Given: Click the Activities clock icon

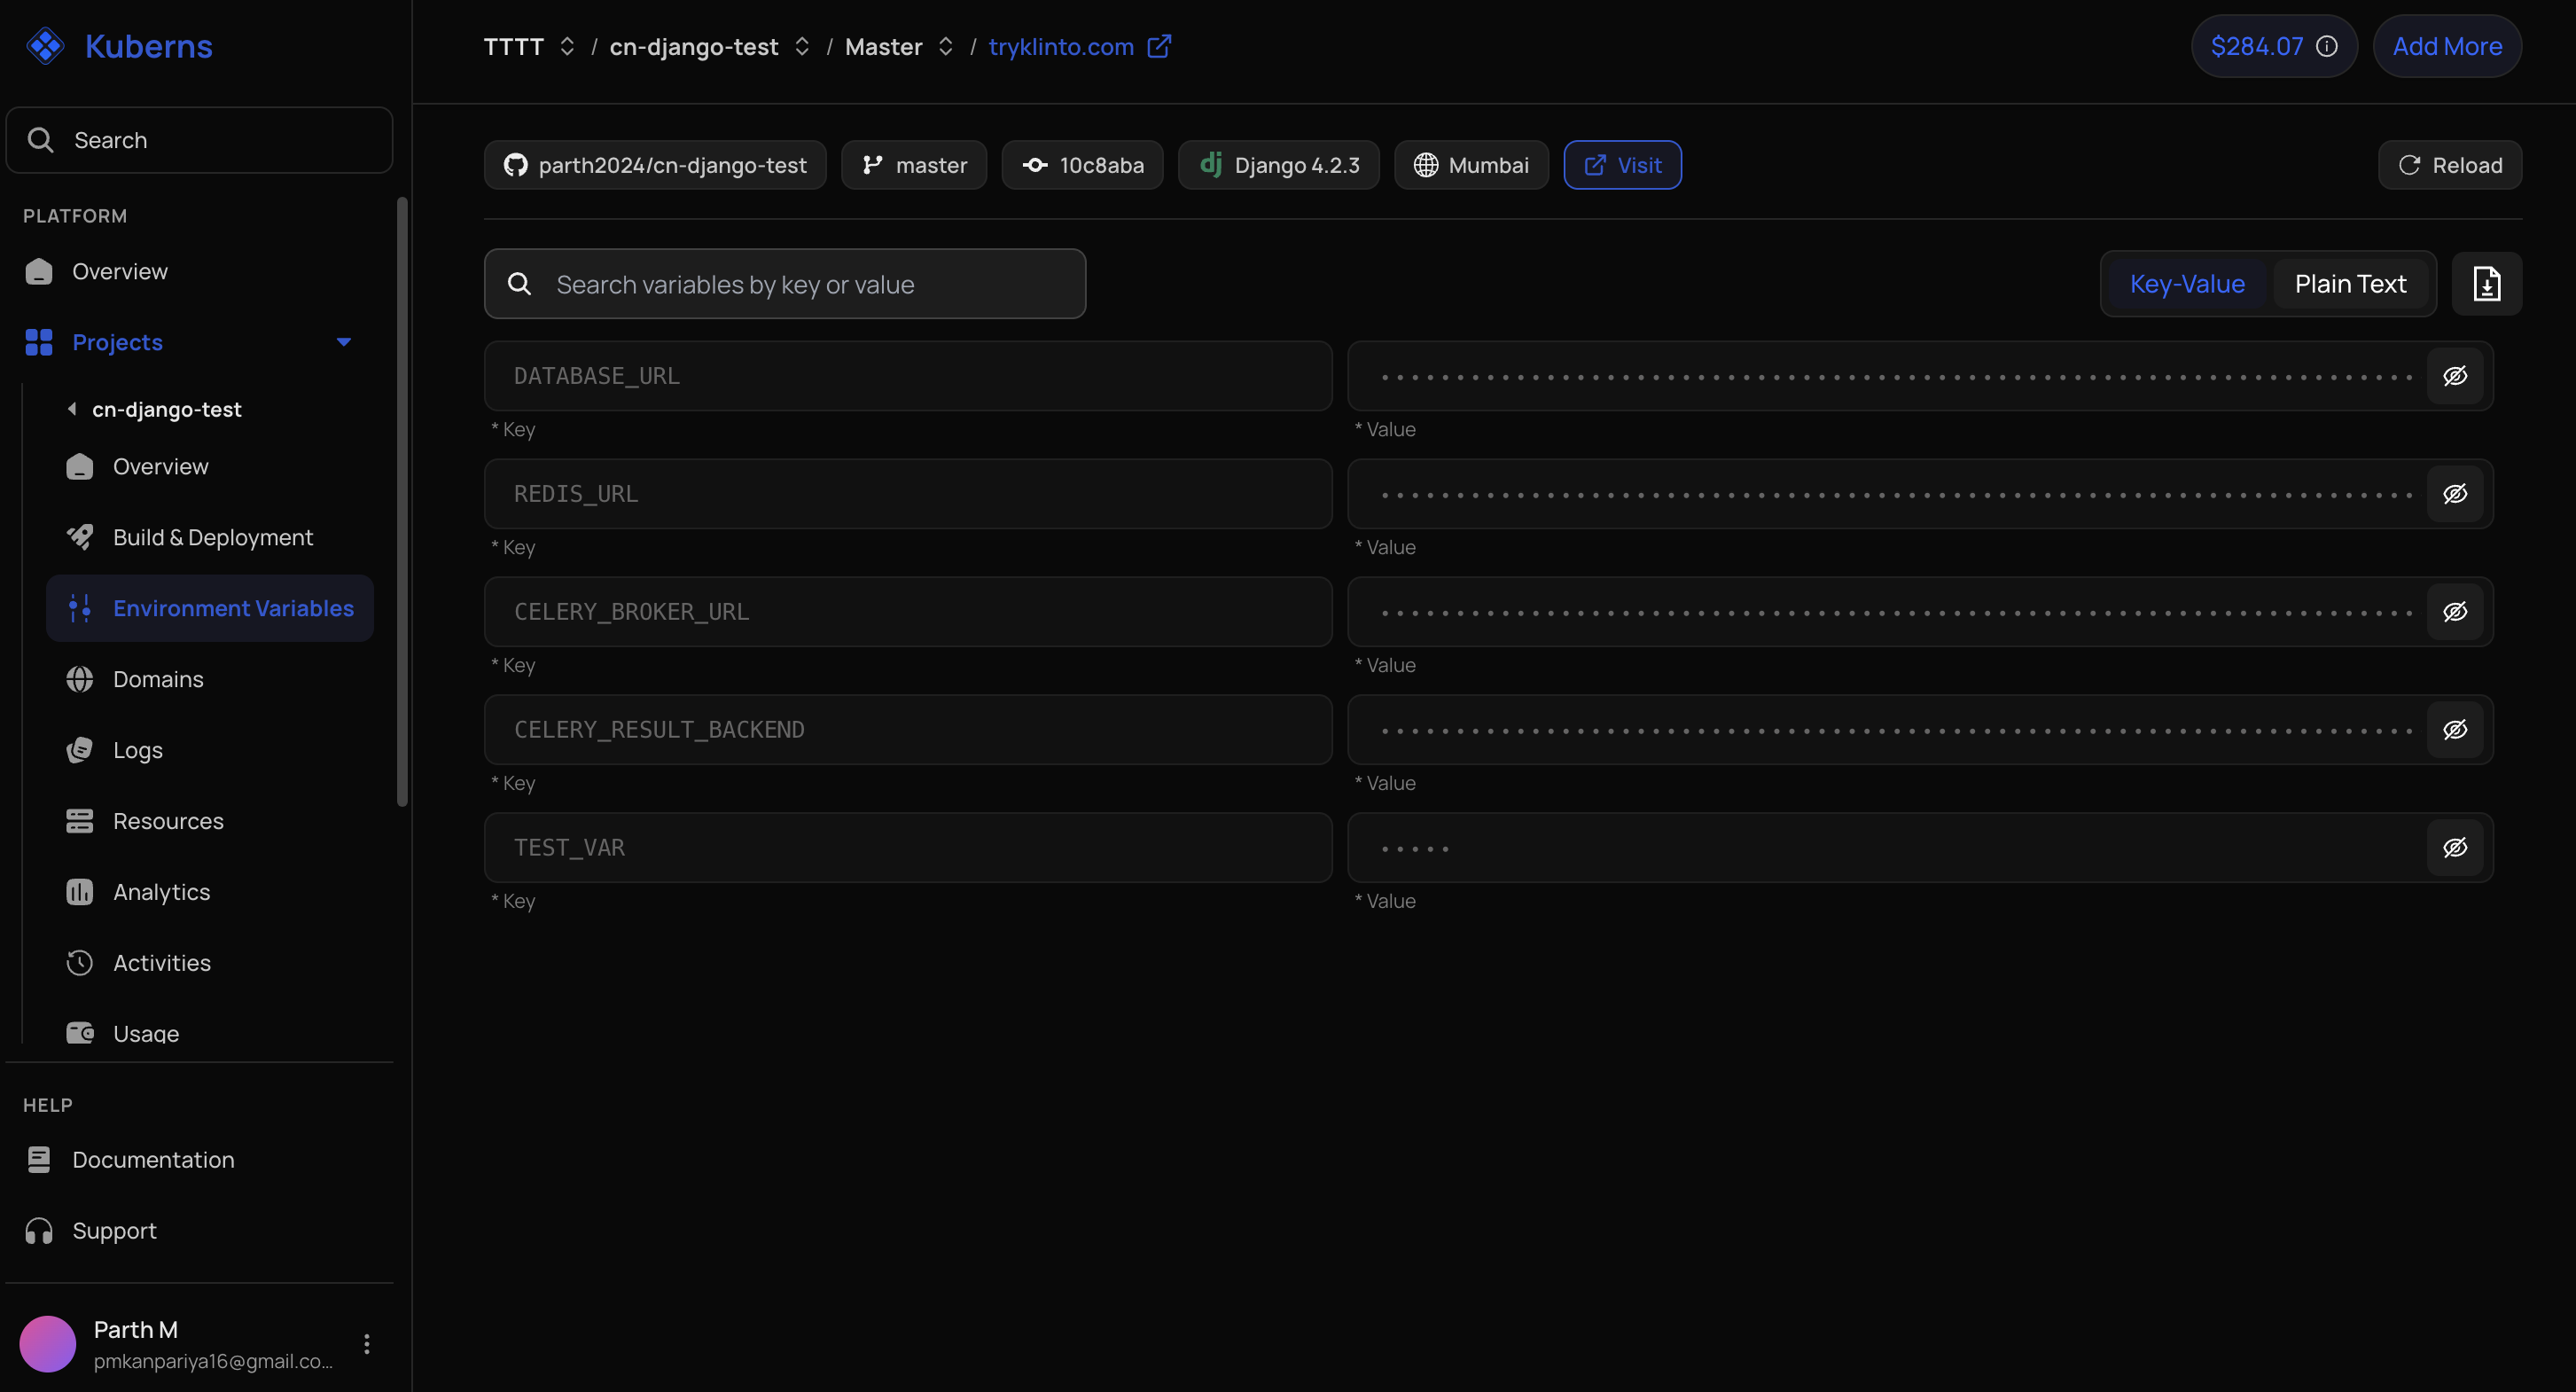Looking at the screenshot, I should (x=80, y=963).
